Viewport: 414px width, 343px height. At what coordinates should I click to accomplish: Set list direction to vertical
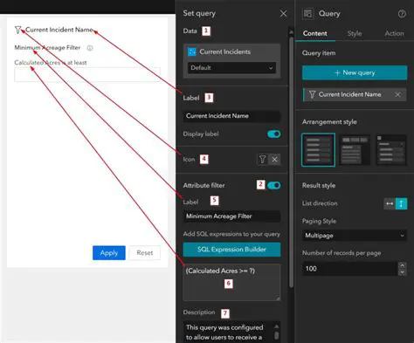tap(401, 203)
